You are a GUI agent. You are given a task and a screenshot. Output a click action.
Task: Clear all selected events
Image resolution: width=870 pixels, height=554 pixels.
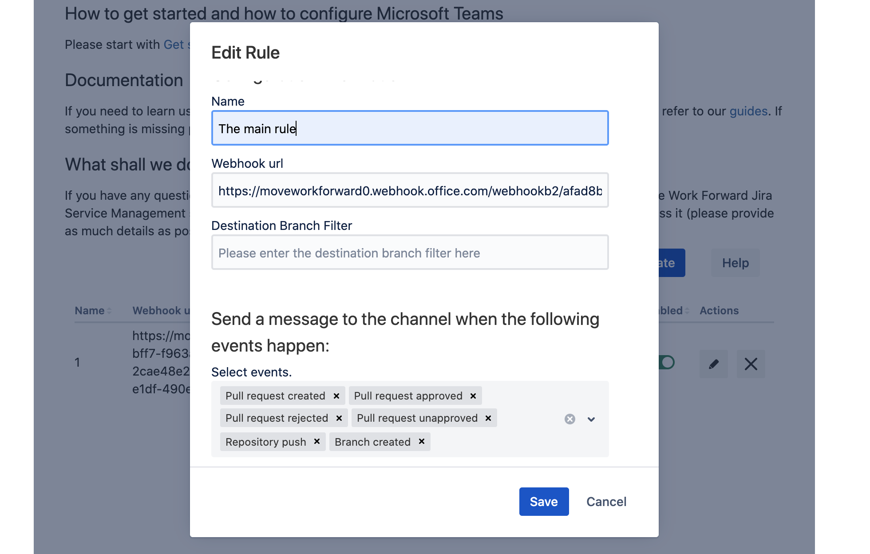click(570, 419)
